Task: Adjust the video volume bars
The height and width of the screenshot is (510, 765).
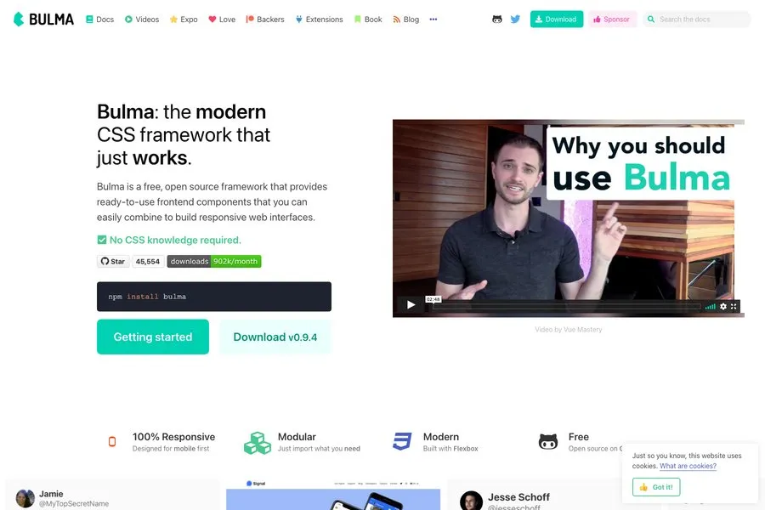Action: coord(711,307)
